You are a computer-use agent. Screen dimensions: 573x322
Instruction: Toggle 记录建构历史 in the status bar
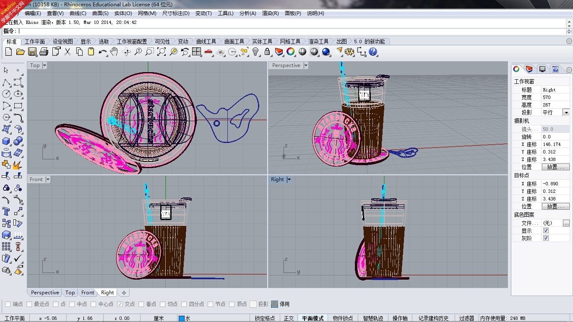(x=433, y=318)
